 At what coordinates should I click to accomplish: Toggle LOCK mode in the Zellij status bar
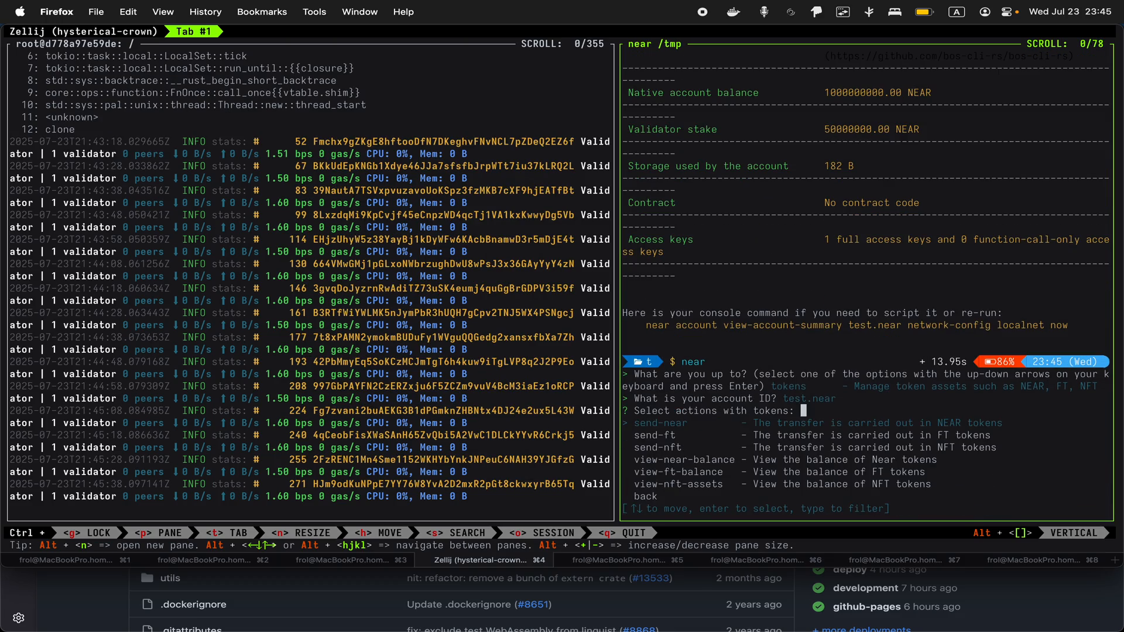click(x=88, y=533)
